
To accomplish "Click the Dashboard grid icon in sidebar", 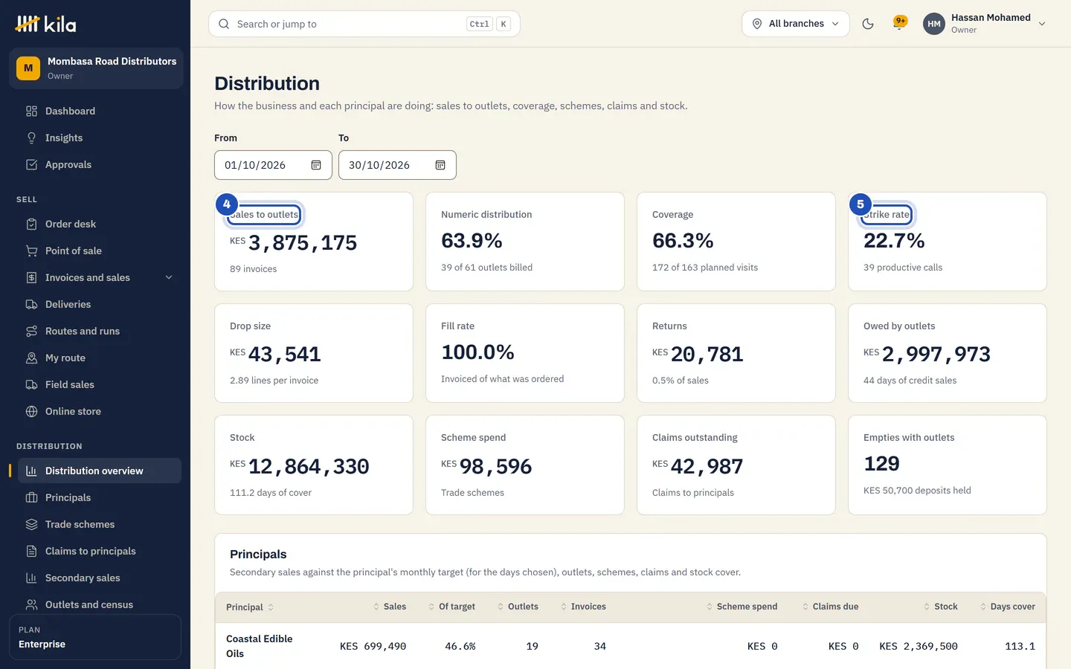I will click(31, 111).
